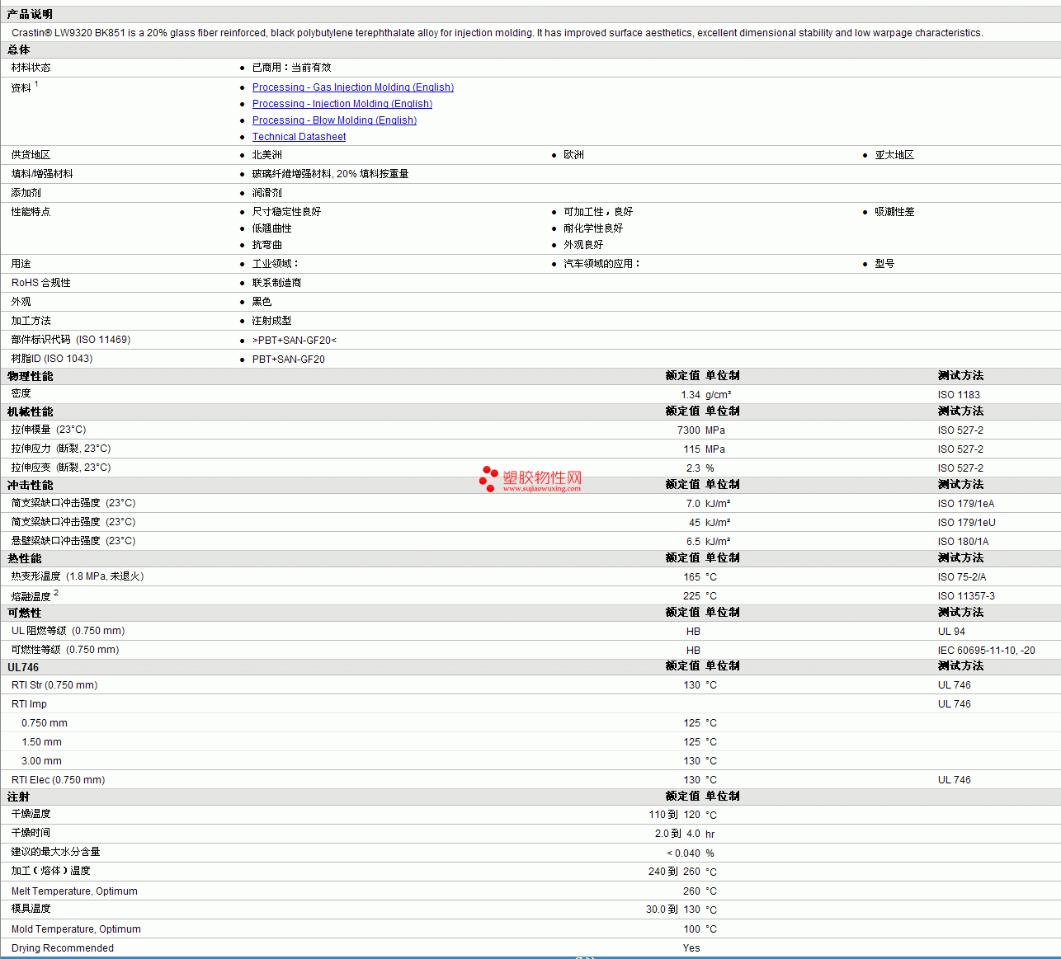Select 北美洲 supply region
The height and width of the screenshot is (959, 1061).
(x=266, y=155)
